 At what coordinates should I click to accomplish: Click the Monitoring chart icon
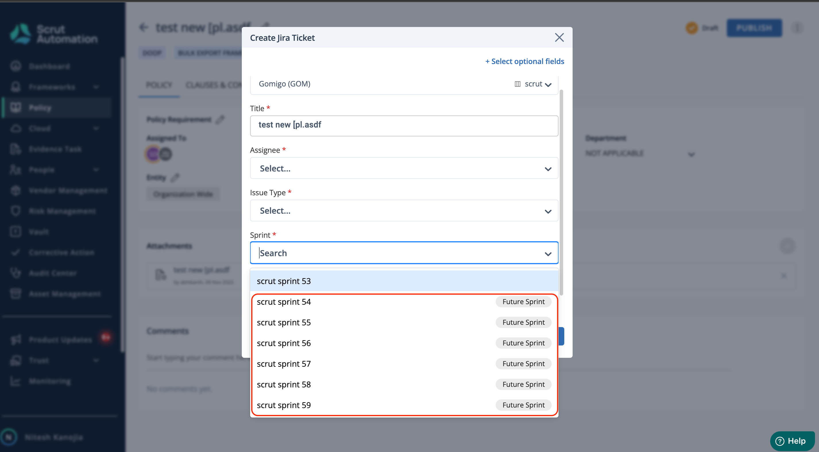[15, 381]
